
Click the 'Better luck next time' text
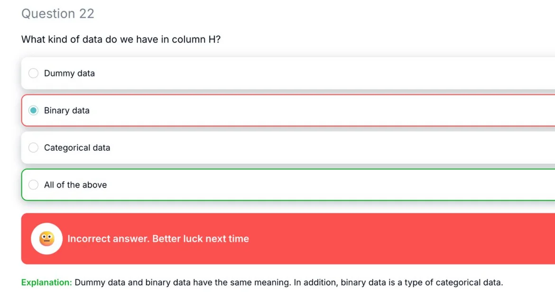(x=201, y=238)
